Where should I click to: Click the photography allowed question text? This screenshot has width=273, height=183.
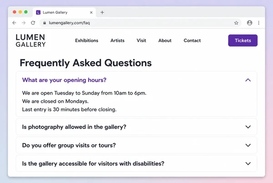point(74,127)
